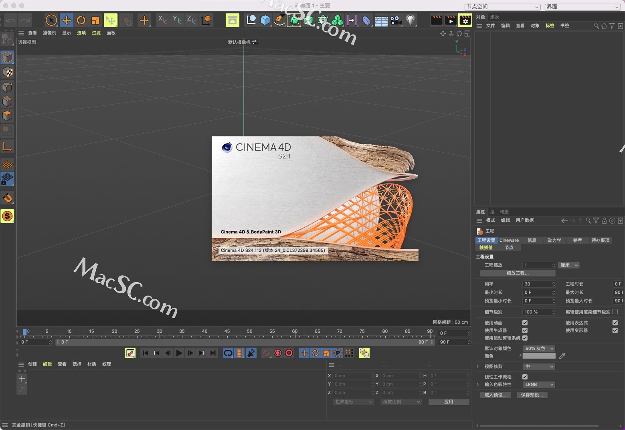Toggle 使用生成器 checkbox
The height and width of the screenshot is (430, 625).
click(525, 330)
